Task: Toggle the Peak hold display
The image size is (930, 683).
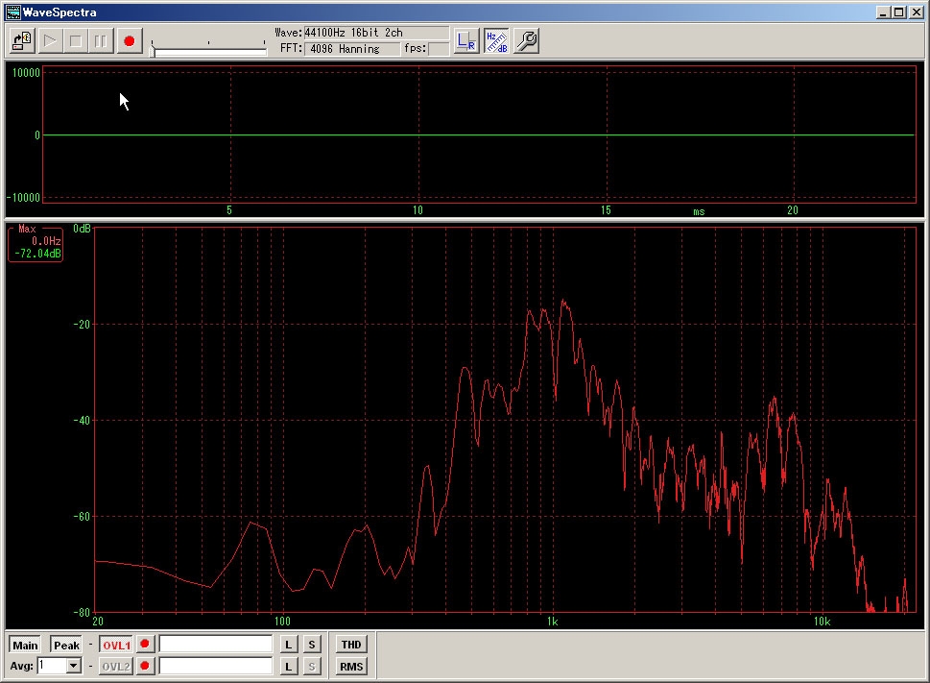Action: pos(66,646)
